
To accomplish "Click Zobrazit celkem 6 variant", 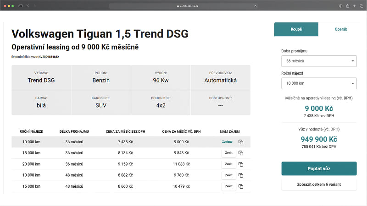I will 319,185.
